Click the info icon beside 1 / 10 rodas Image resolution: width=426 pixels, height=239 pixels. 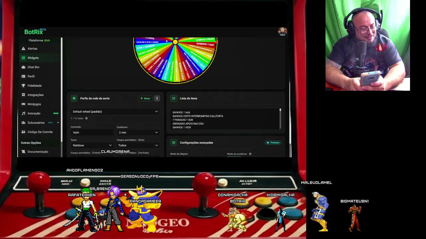pos(86,118)
